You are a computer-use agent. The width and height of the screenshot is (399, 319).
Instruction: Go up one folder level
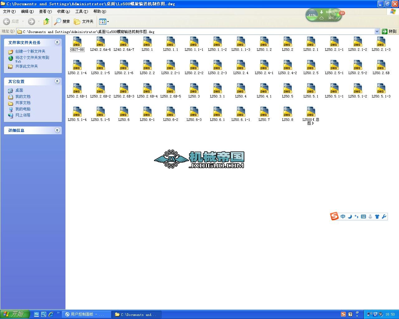click(46, 21)
